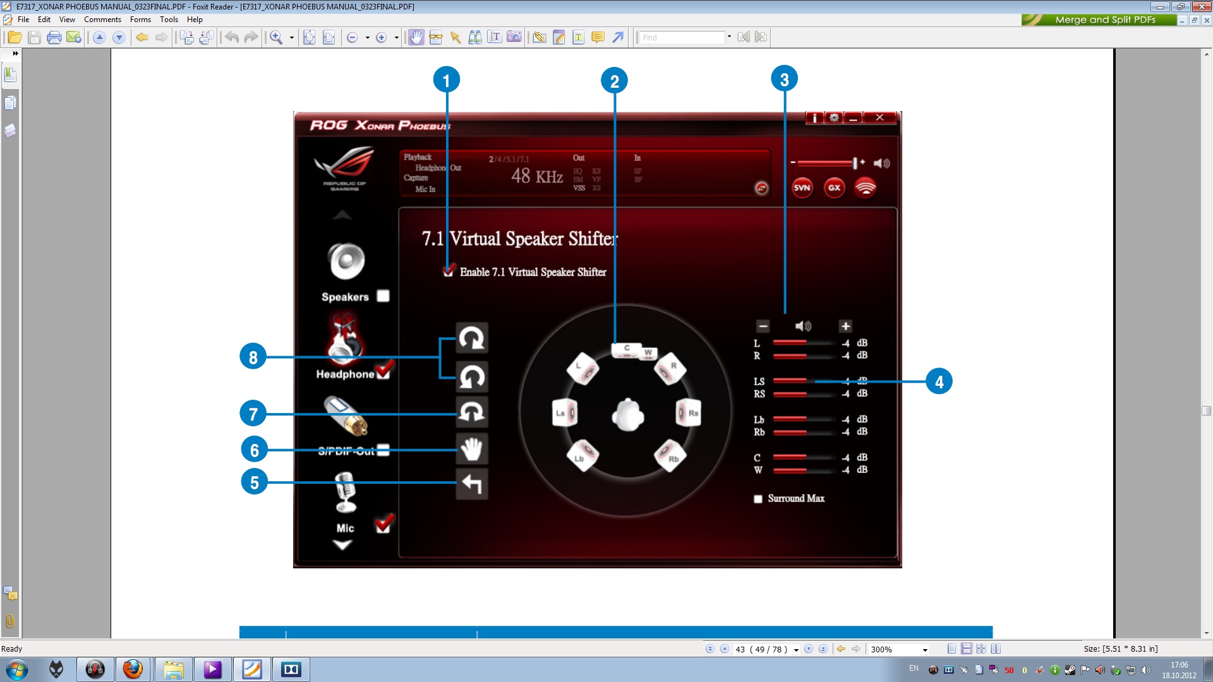Click the Windows Start button

pos(17,669)
